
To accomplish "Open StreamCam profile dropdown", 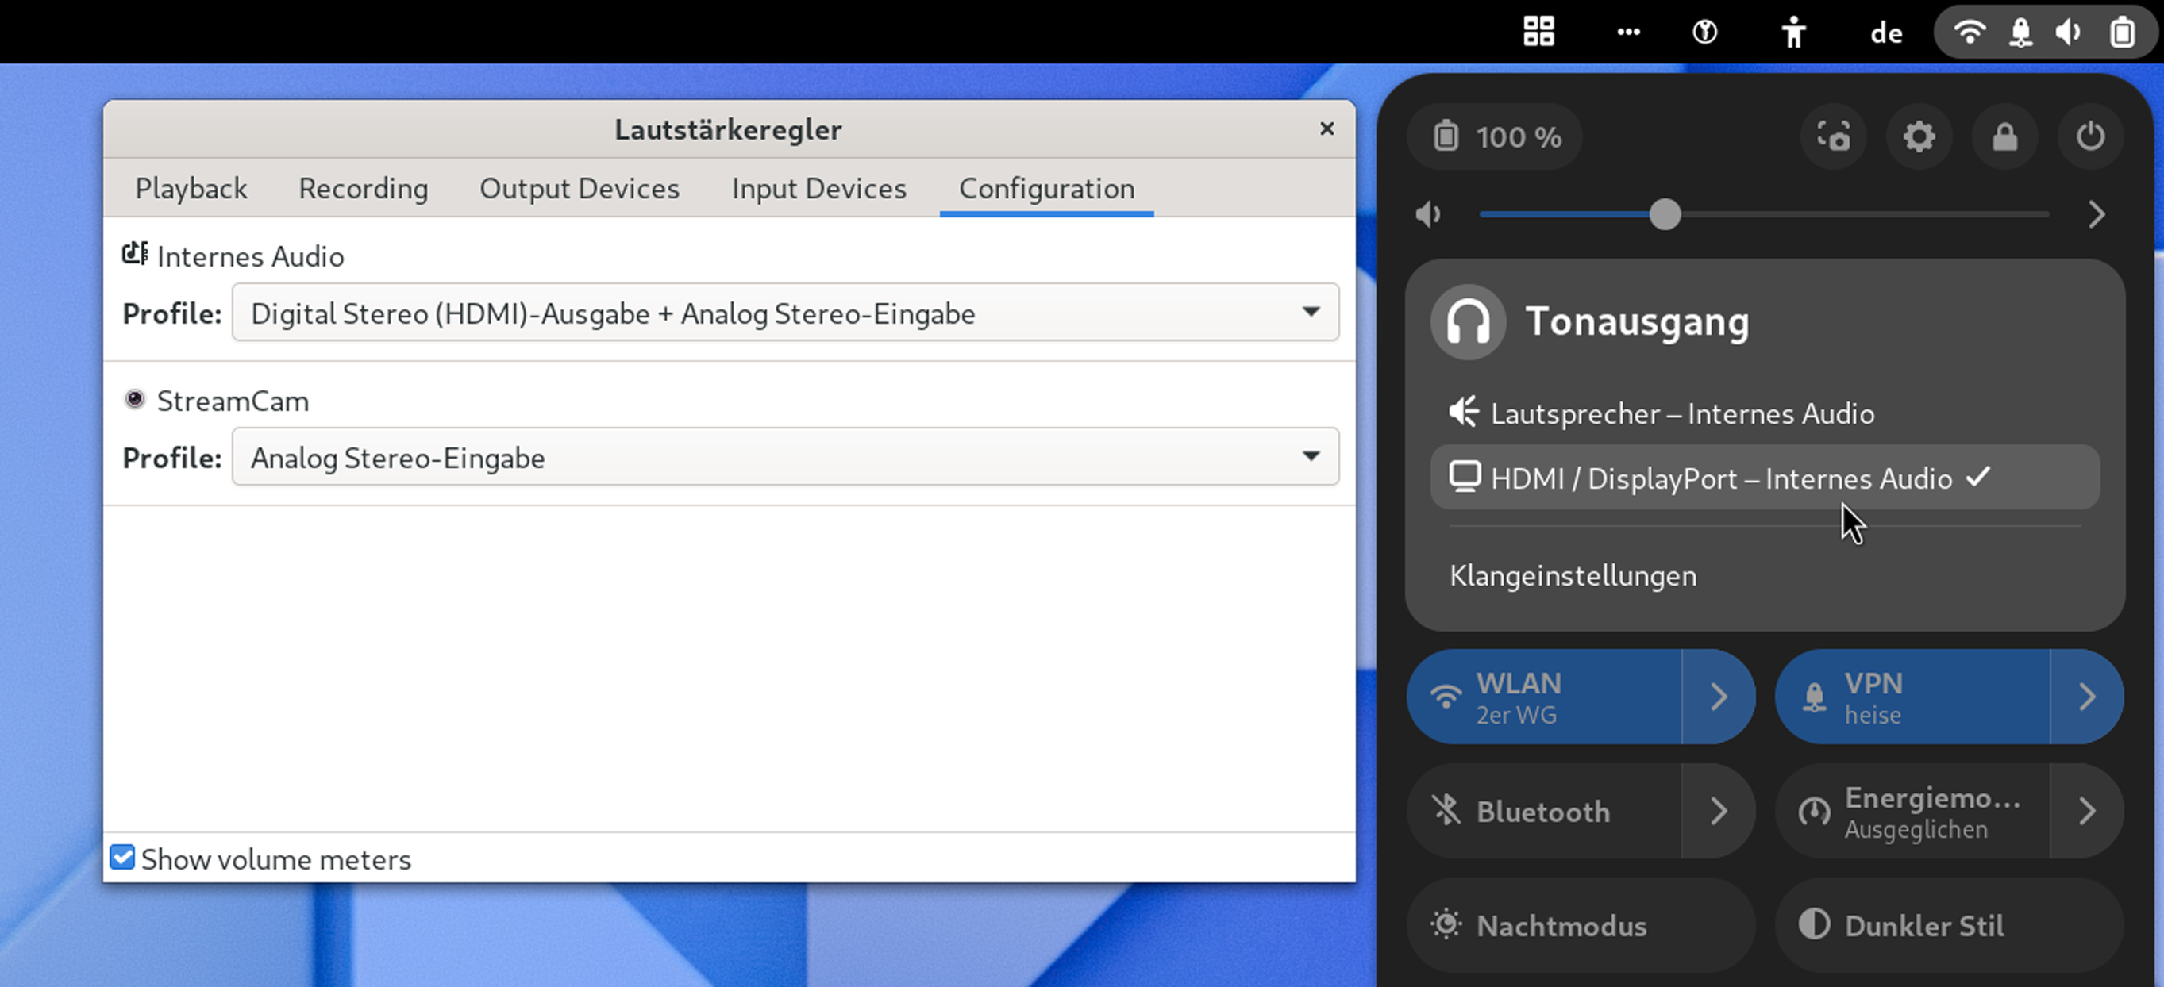I will [784, 458].
